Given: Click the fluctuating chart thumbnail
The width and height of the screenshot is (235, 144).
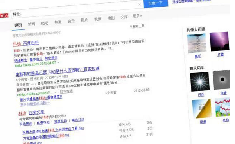Looking at the screenshot, I should 222,107.
